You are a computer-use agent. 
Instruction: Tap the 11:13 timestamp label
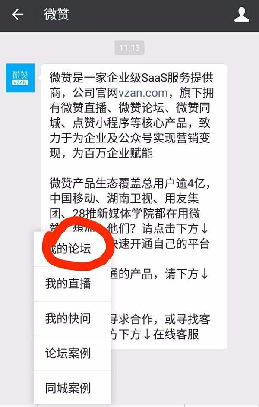[129, 48]
